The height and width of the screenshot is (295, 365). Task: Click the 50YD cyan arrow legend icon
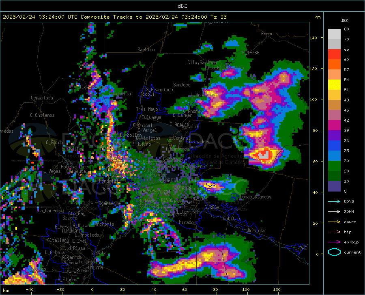[334, 201]
